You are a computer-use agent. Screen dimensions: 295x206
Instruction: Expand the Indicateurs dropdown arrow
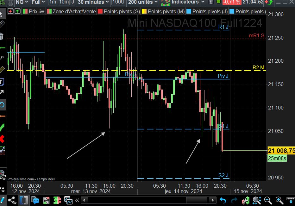[203, 2]
